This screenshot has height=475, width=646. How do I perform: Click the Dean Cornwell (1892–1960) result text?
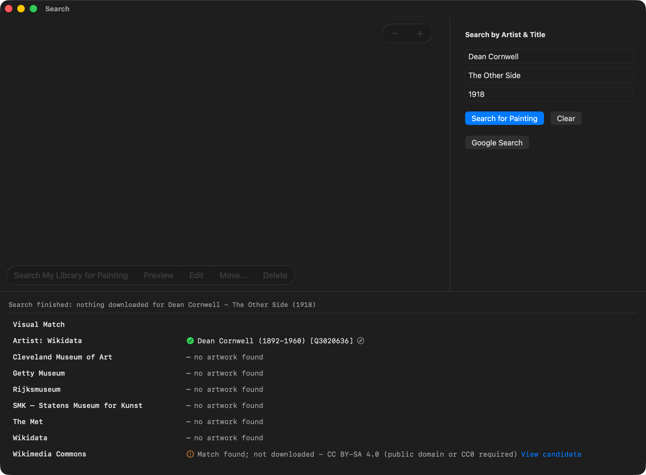[x=275, y=341]
